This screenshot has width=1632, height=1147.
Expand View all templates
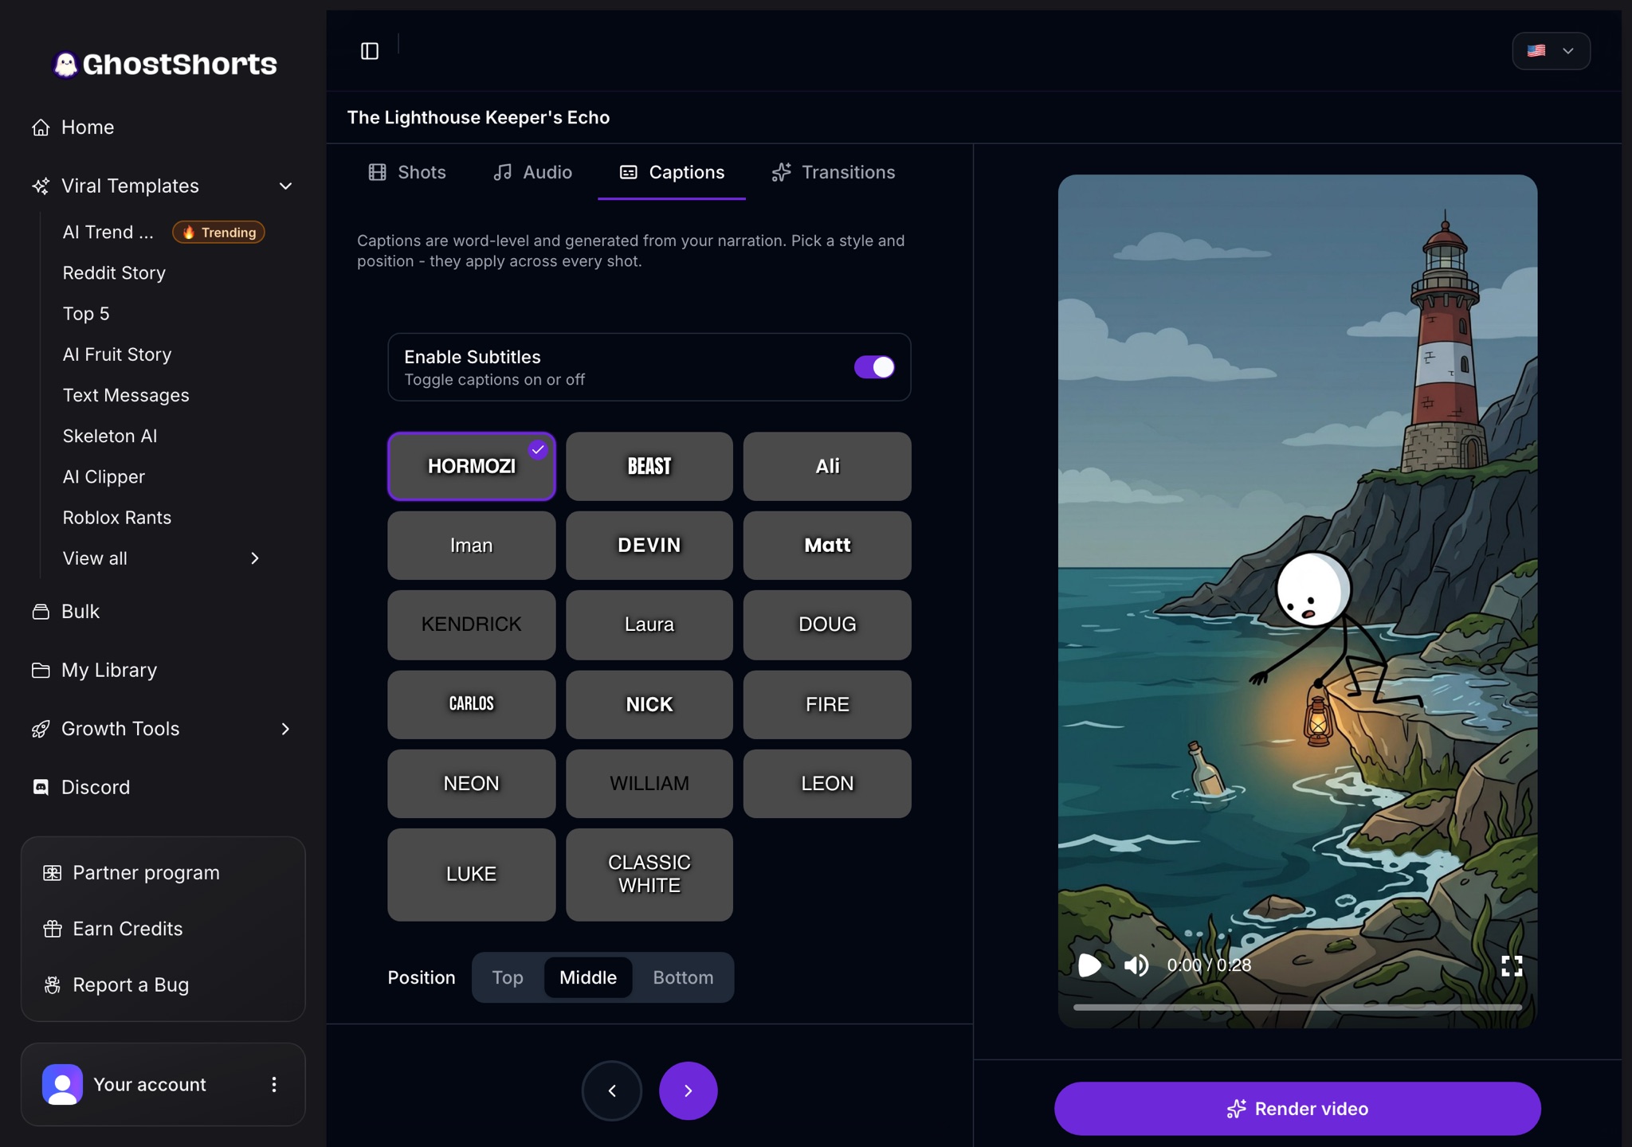pyautogui.click(x=163, y=558)
